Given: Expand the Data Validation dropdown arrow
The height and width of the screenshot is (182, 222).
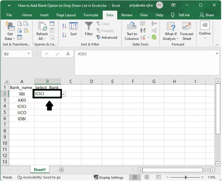Looking at the screenshot, I should [x=148, y=38].
